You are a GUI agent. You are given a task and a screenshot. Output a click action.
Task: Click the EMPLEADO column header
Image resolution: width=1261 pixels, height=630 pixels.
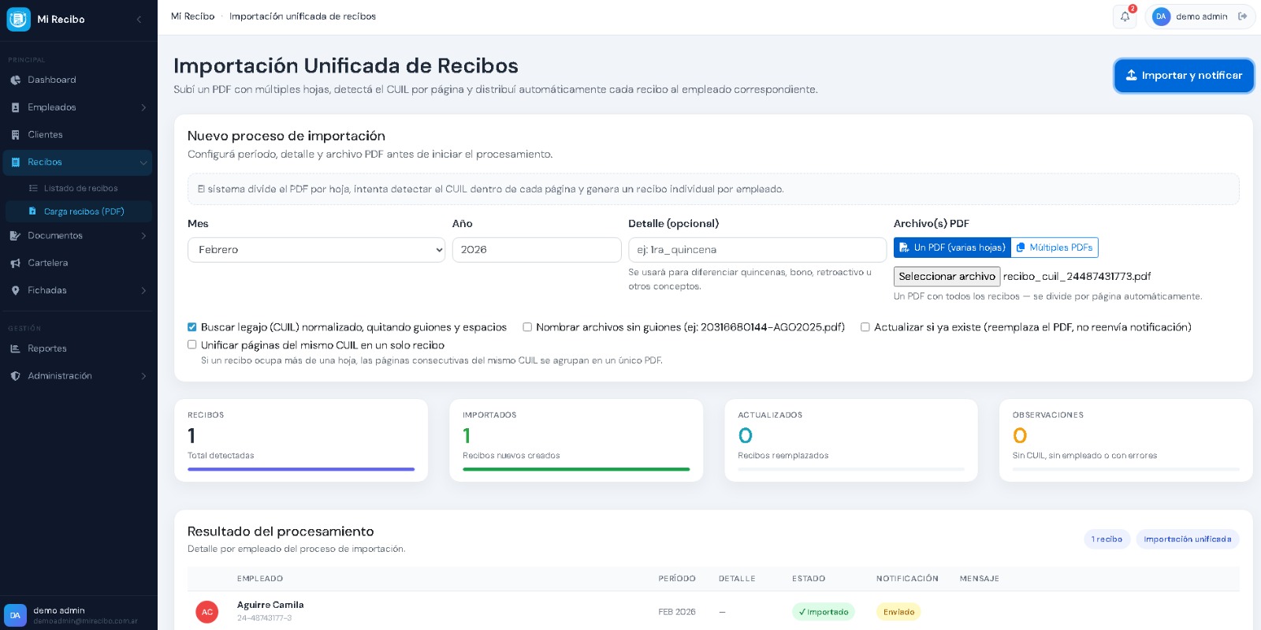click(x=260, y=579)
